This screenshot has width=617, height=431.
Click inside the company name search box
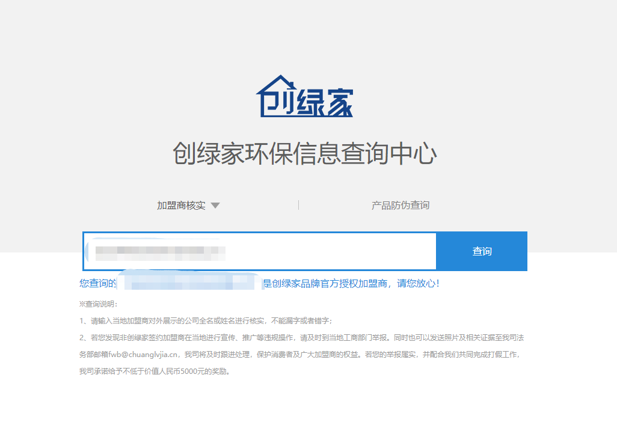pyautogui.click(x=259, y=251)
